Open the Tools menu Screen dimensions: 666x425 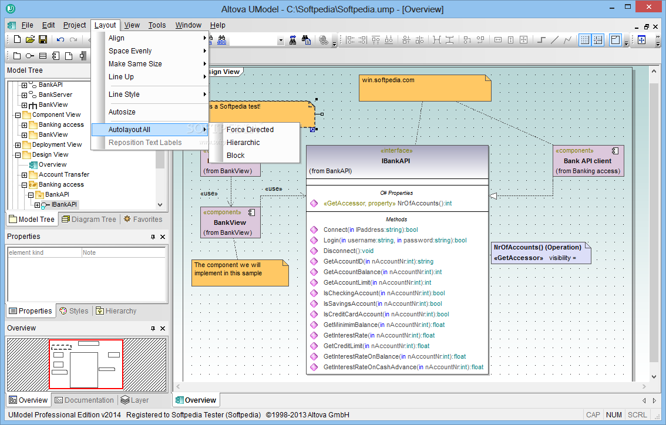(157, 25)
